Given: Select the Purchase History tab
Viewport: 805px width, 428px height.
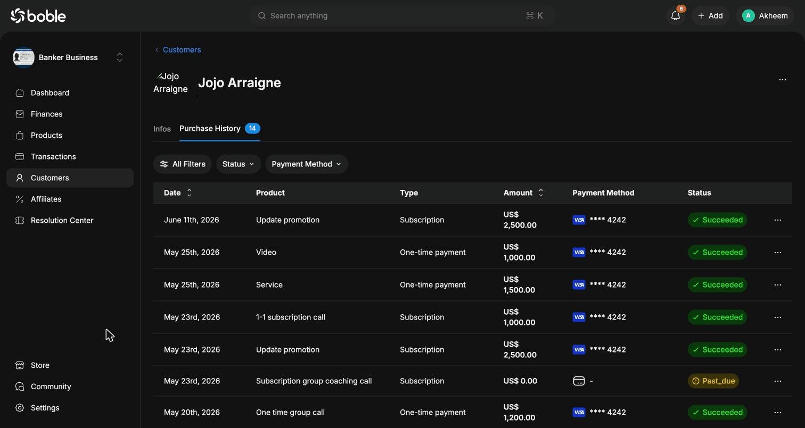Looking at the screenshot, I should [219, 129].
